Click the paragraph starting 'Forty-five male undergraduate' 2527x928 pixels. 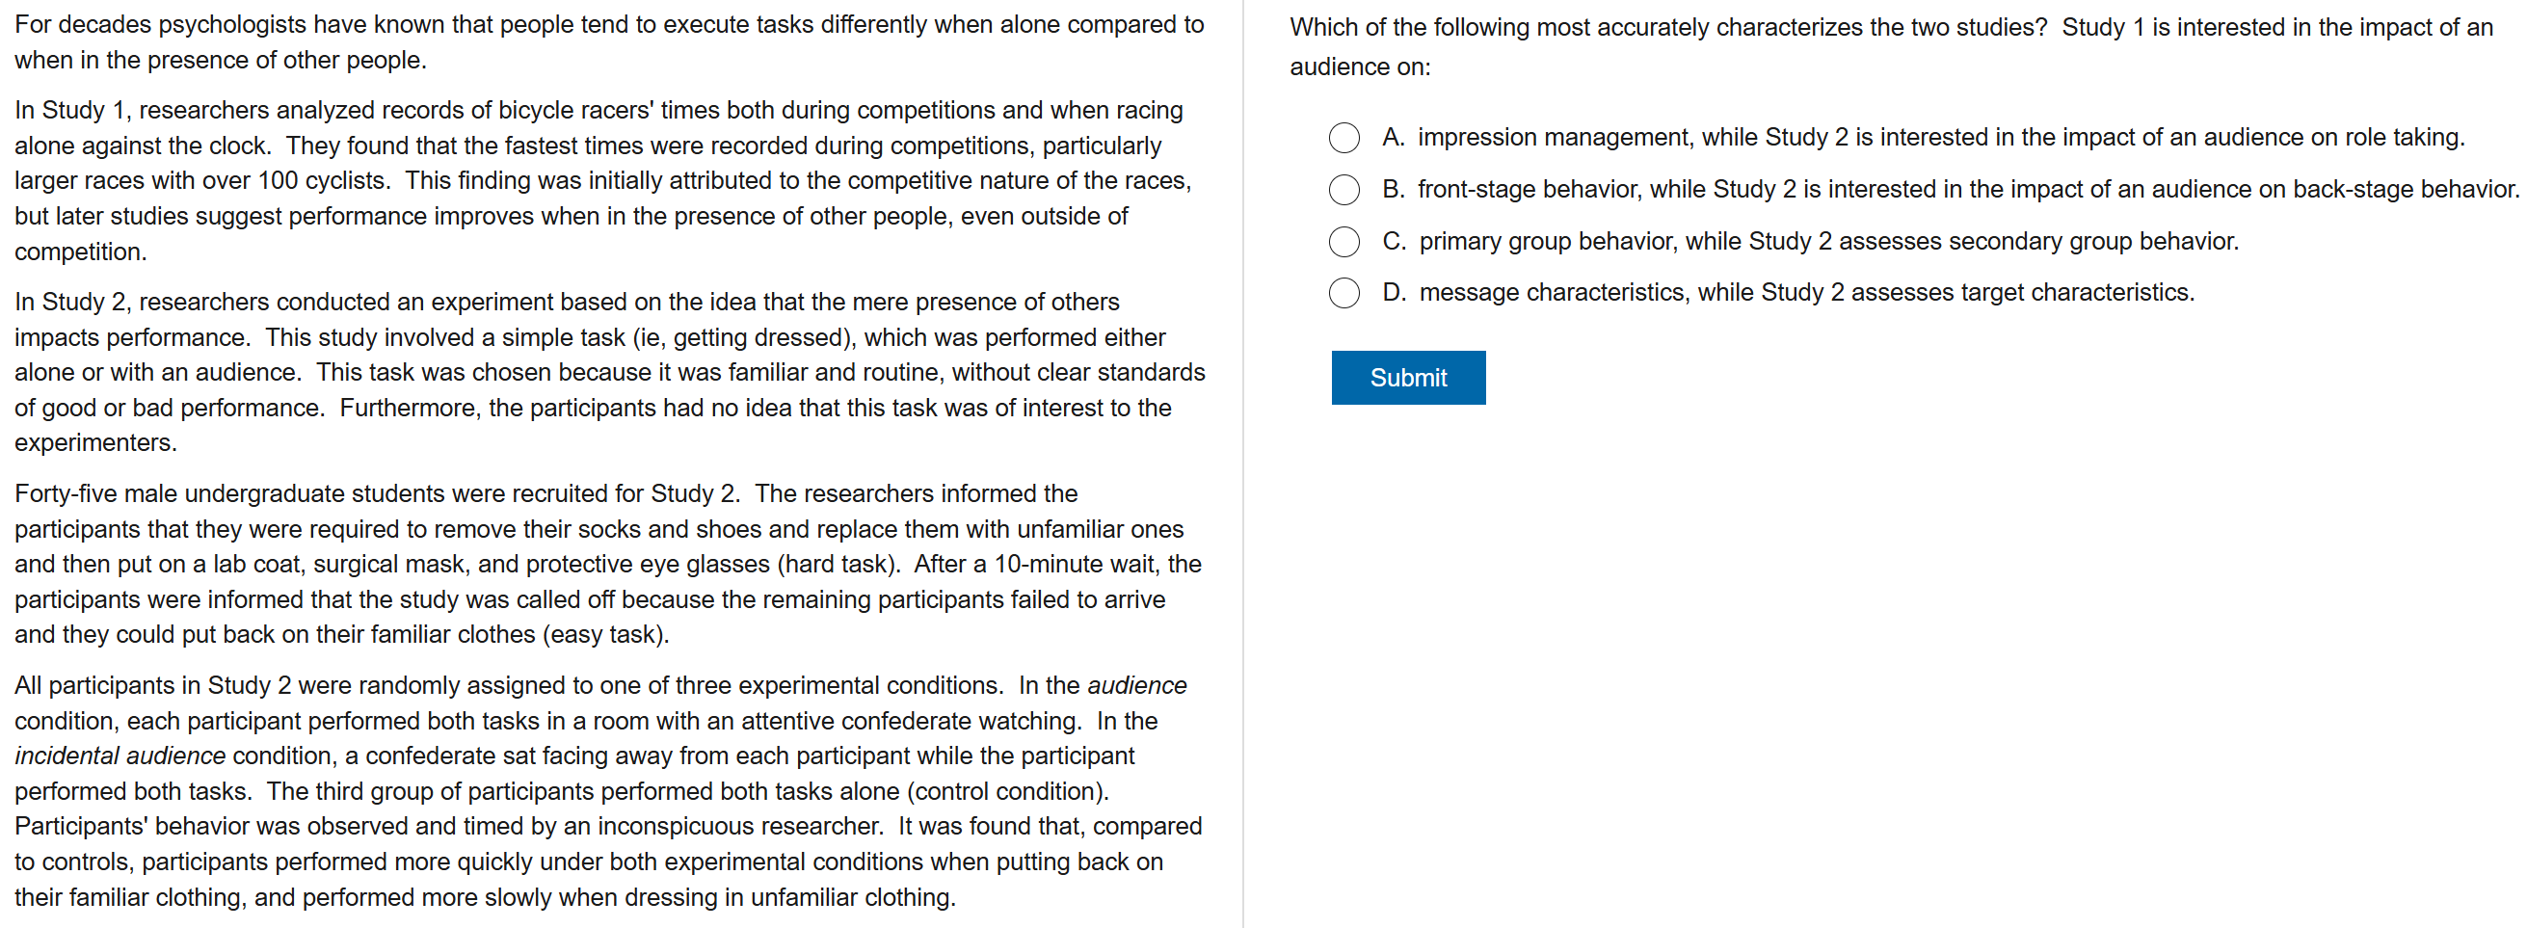point(608,564)
